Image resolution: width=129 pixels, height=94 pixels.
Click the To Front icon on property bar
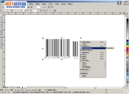point(49,11)
